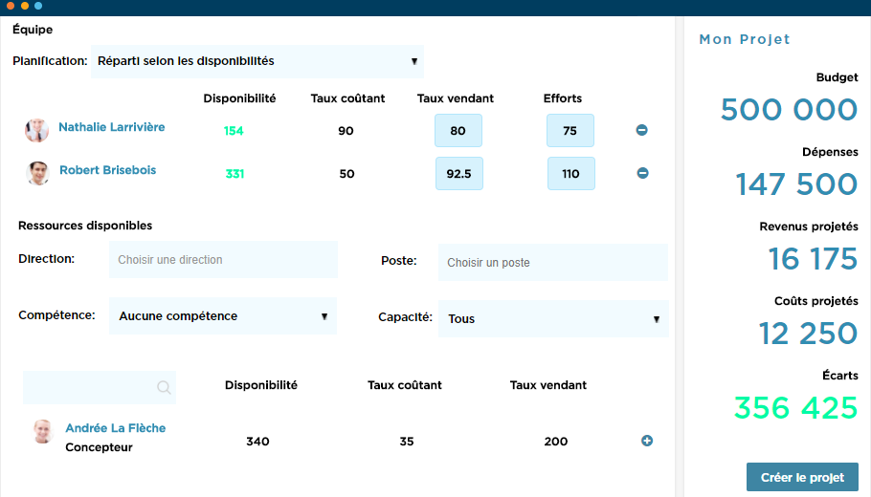Screen dimensions: 871x497
Task: Open Andrée La Flèche's profile link
Action: [x=116, y=427]
